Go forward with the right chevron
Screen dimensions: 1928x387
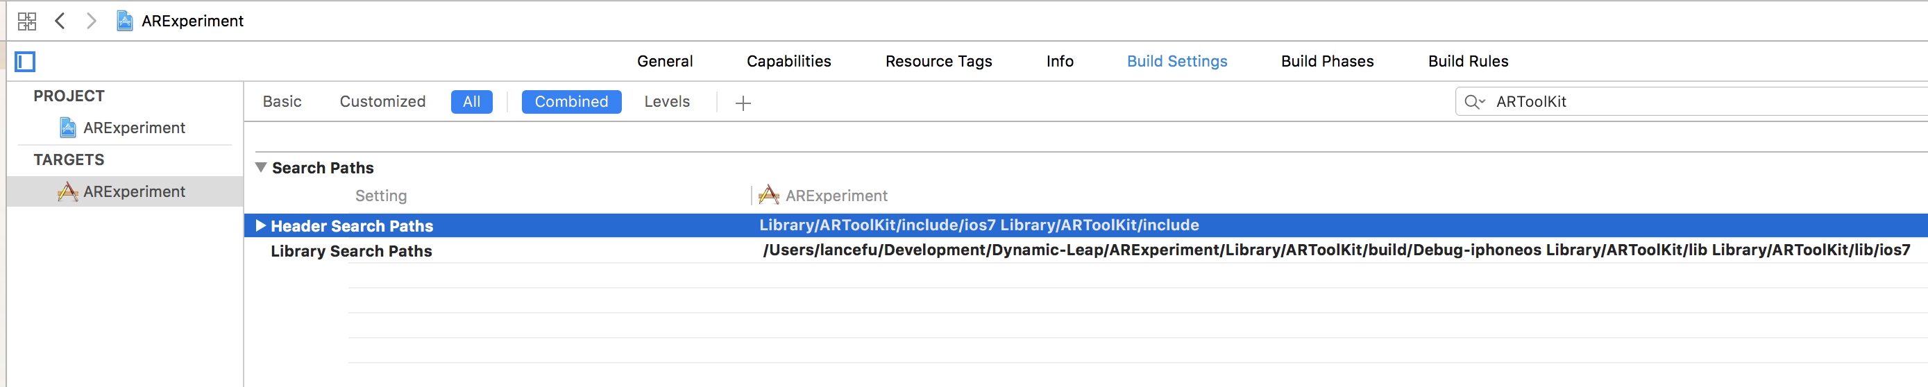pos(92,21)
